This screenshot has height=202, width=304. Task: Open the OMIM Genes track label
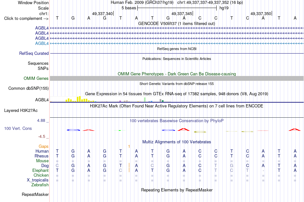[x=36, y=78]
